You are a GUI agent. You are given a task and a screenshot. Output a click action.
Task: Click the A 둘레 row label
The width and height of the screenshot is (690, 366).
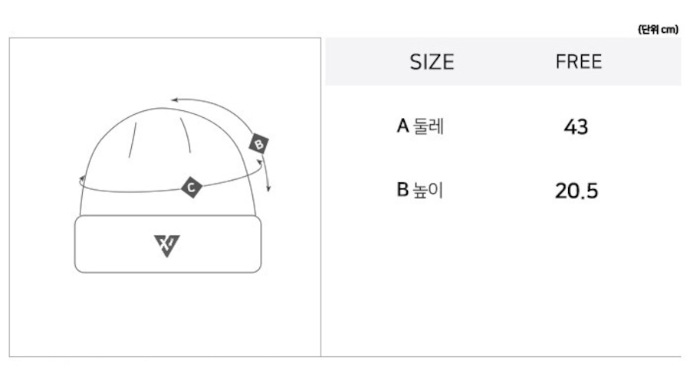[x=420, y=126]
